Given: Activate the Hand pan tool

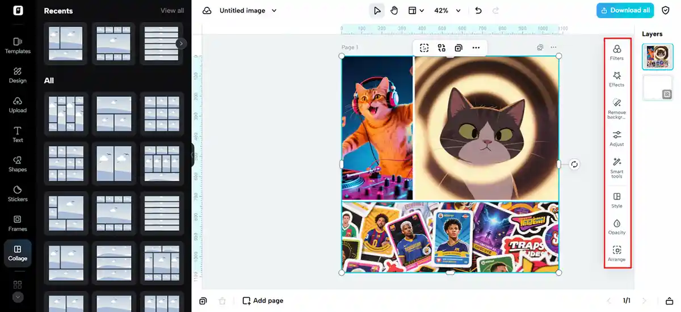Looking at the screenshot, I should (x=394, y=11).
